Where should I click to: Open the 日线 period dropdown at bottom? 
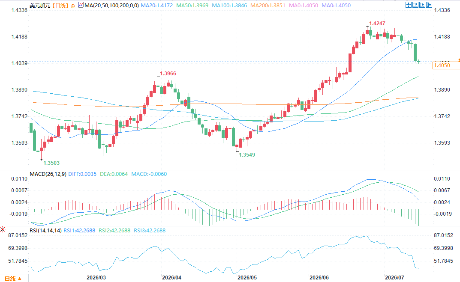pos(13,279)
